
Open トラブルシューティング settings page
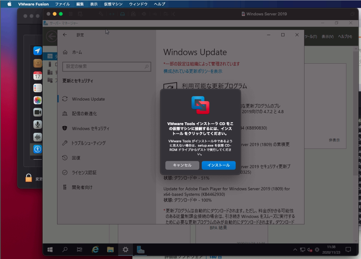tap(89, 143)
